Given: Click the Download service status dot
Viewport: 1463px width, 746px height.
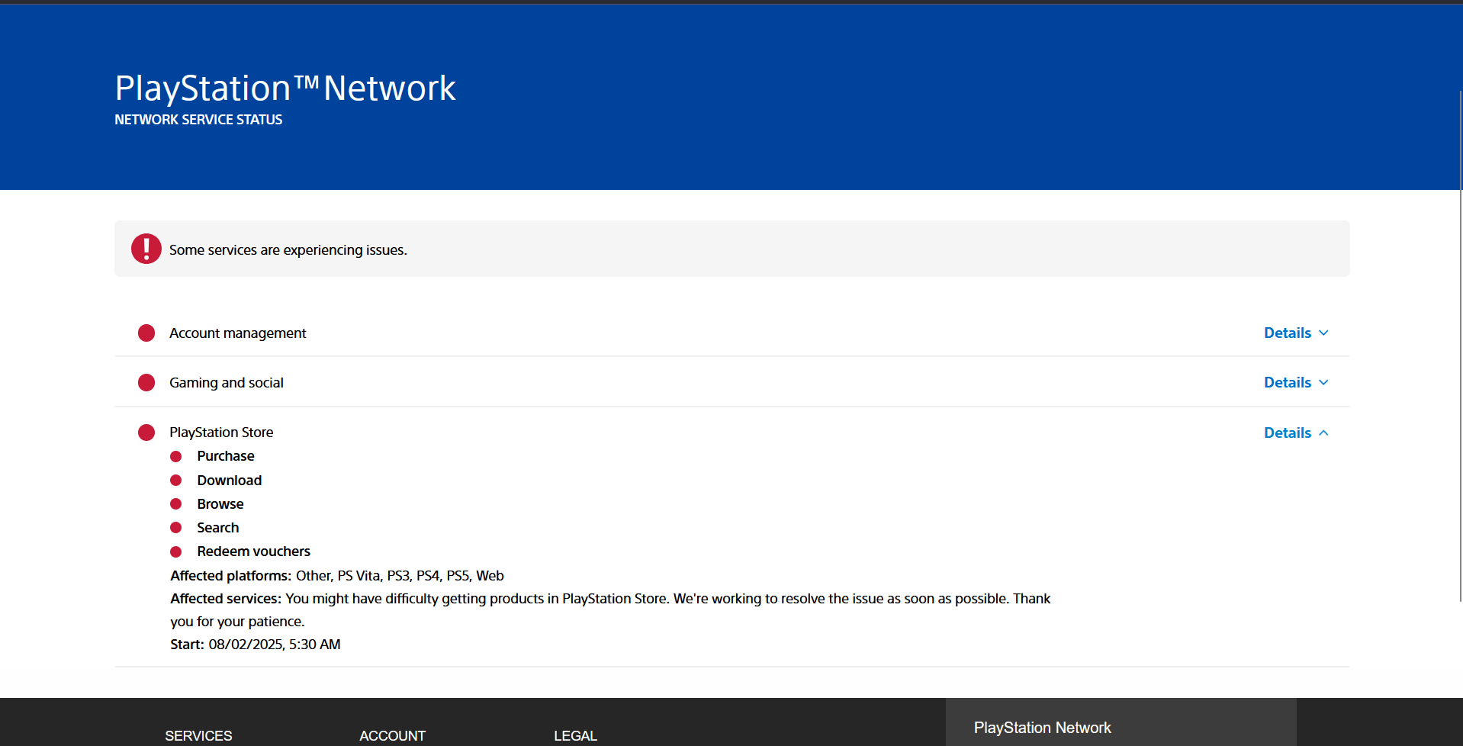Looking at the screenshot, I should 175,480.
